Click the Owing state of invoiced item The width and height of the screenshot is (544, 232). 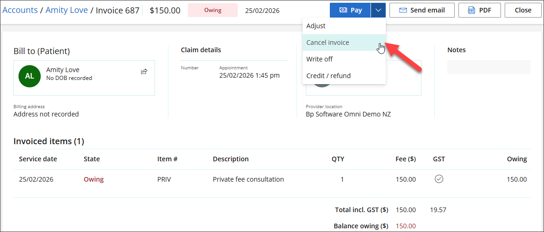click(93, 179)
